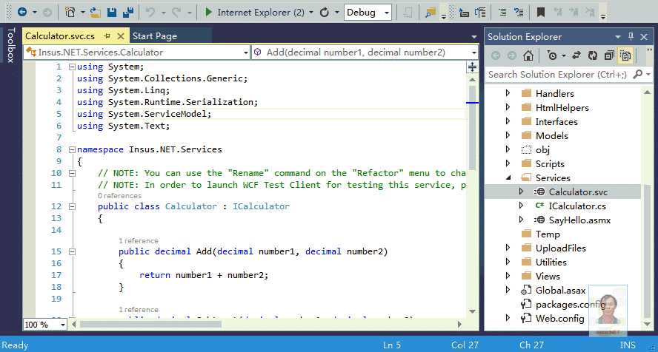Image resolution: width=658 pixels, height=352 pixels.
Task: Close the Calculator.svc.cs tab
Action: coord(121,36)
